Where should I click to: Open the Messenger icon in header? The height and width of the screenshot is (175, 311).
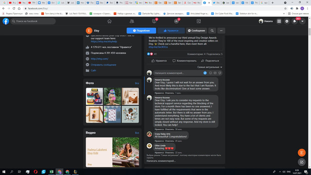(287, 21)
